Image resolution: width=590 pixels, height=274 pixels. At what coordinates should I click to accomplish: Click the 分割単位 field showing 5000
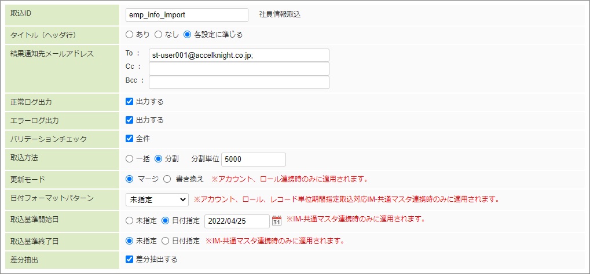click(x=254, y=159)
